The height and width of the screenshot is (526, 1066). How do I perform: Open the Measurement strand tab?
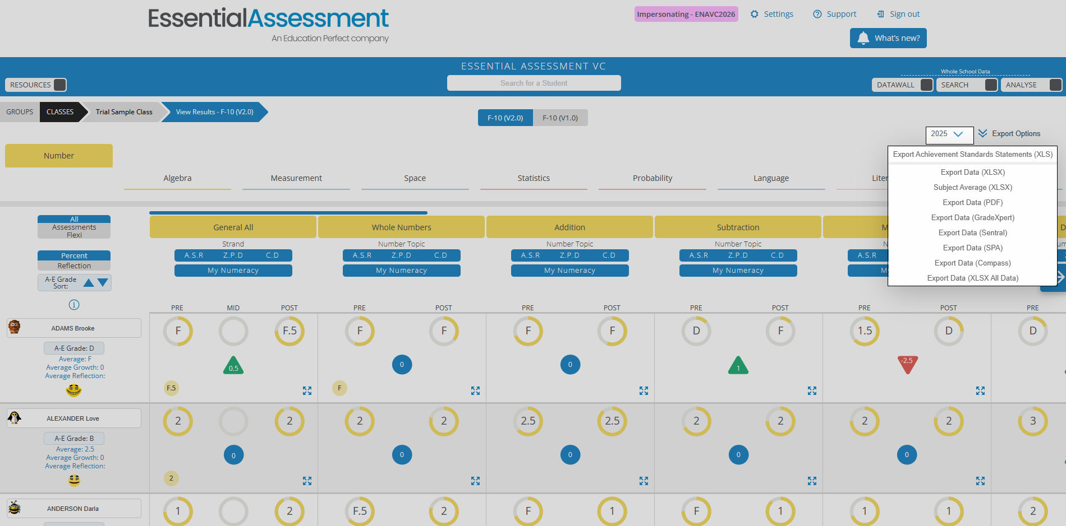click(x=296, y=178)
